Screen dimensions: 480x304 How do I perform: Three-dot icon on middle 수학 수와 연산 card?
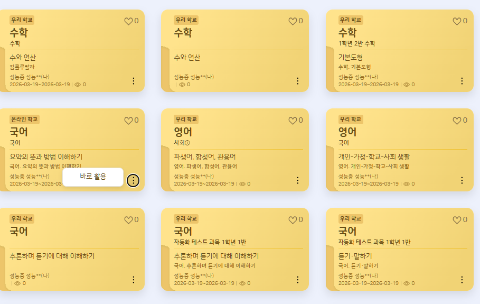297,81
